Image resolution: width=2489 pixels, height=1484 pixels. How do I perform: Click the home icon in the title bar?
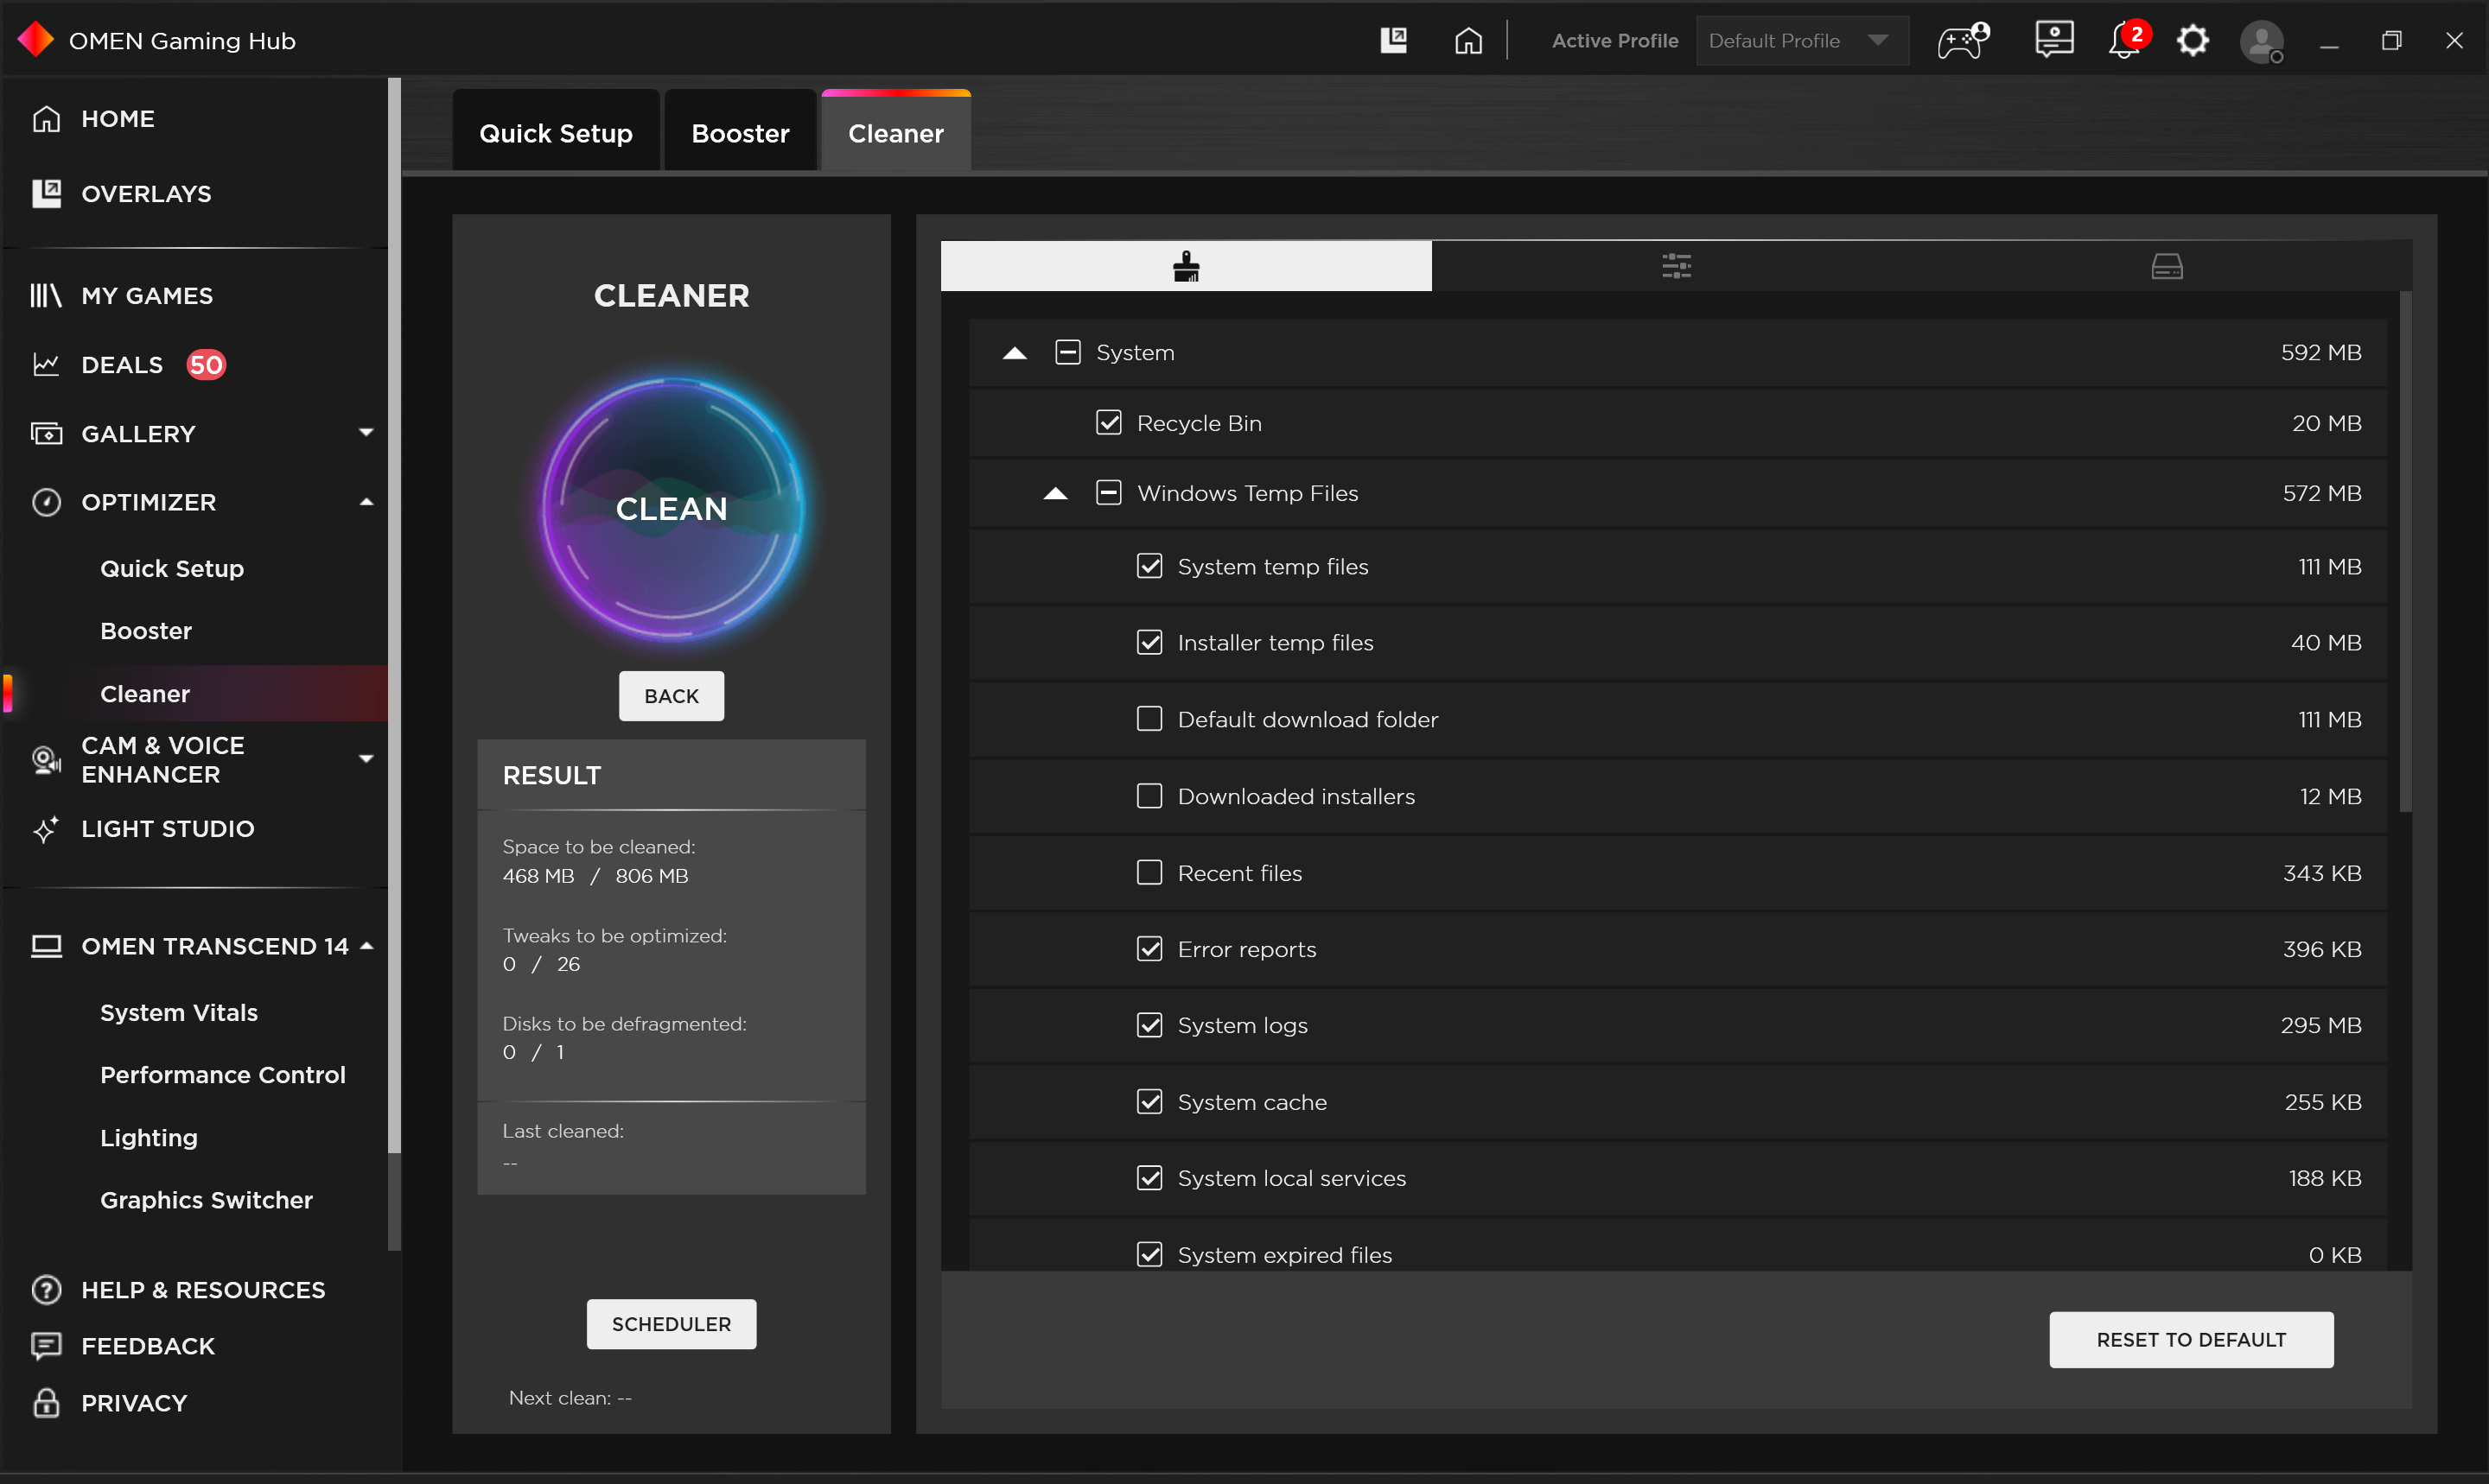pos(1467,41)
